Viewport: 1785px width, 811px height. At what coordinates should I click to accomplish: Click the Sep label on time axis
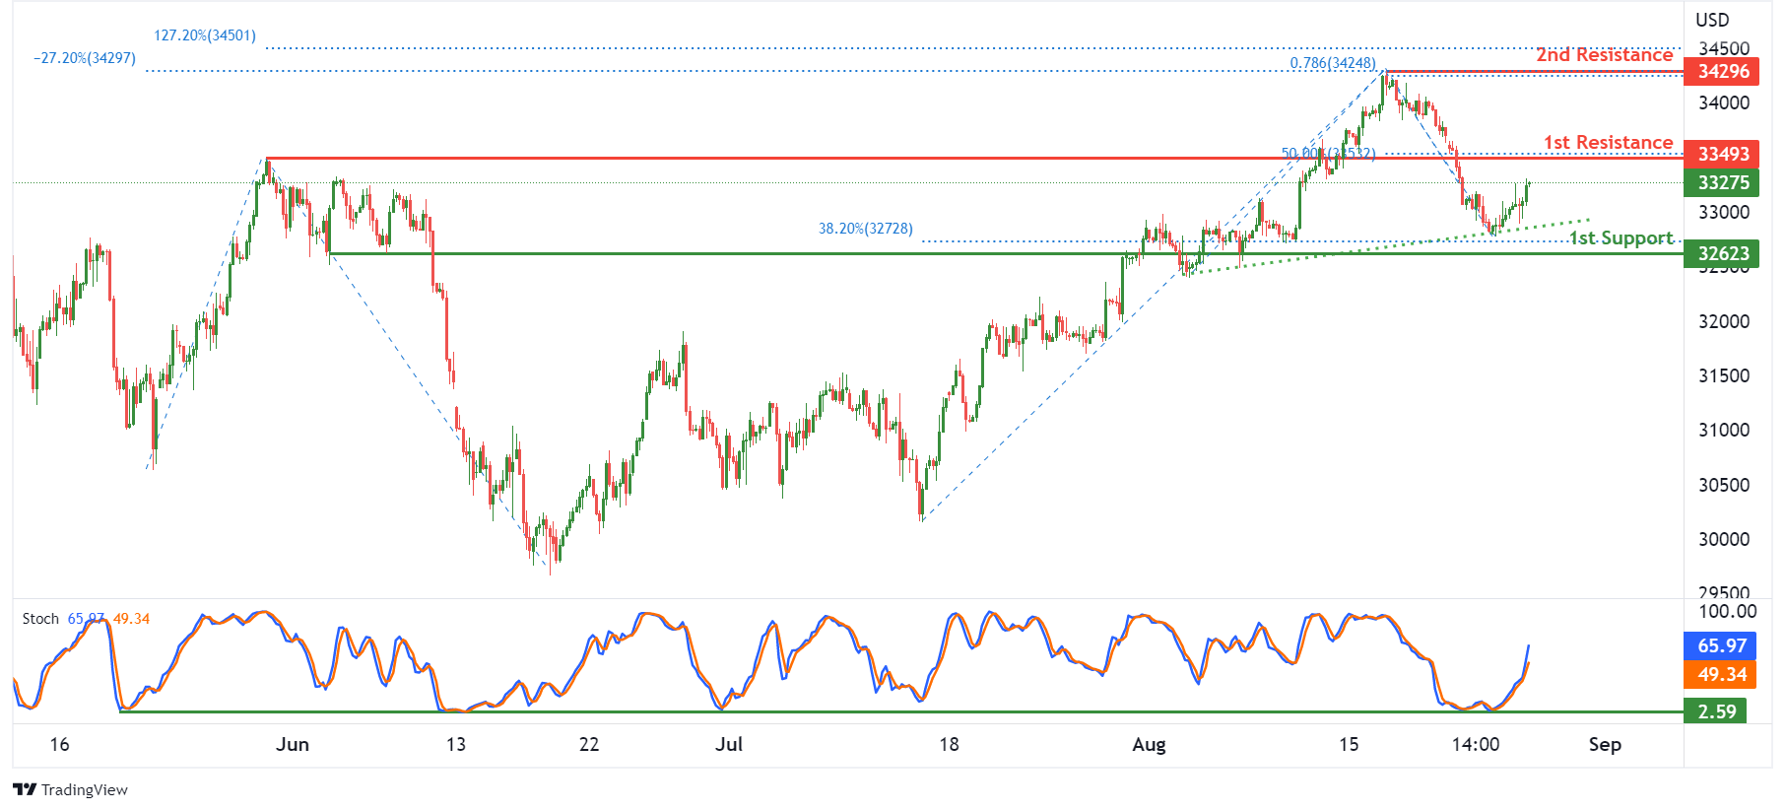tap(1605, 745)
